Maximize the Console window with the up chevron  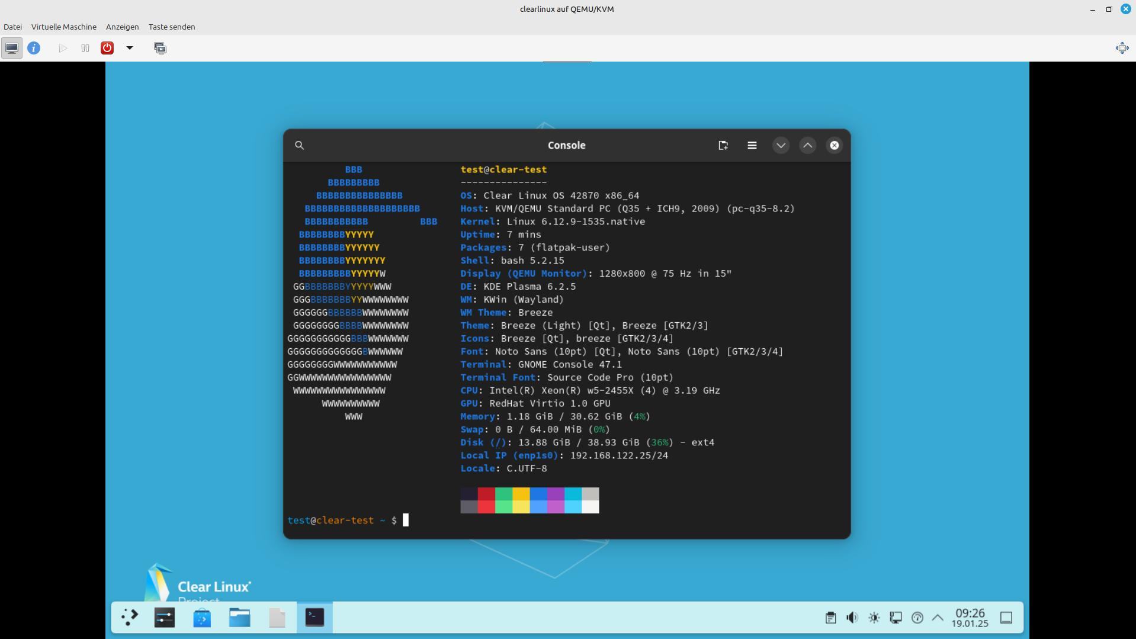click(x=807, y=145)
